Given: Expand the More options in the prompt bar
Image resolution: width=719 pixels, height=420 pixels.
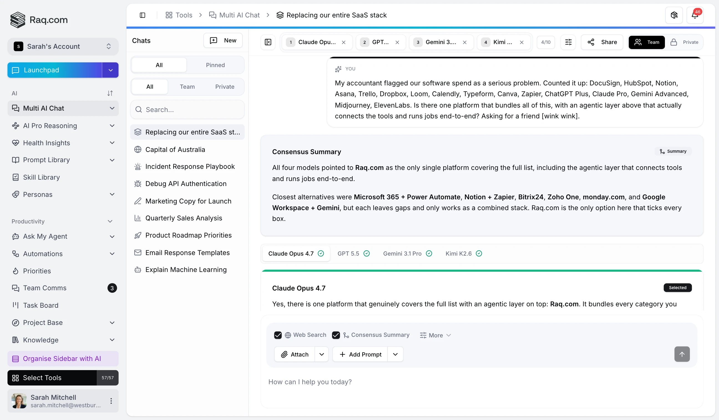Looking at the screenshot, I should point(436,335).
